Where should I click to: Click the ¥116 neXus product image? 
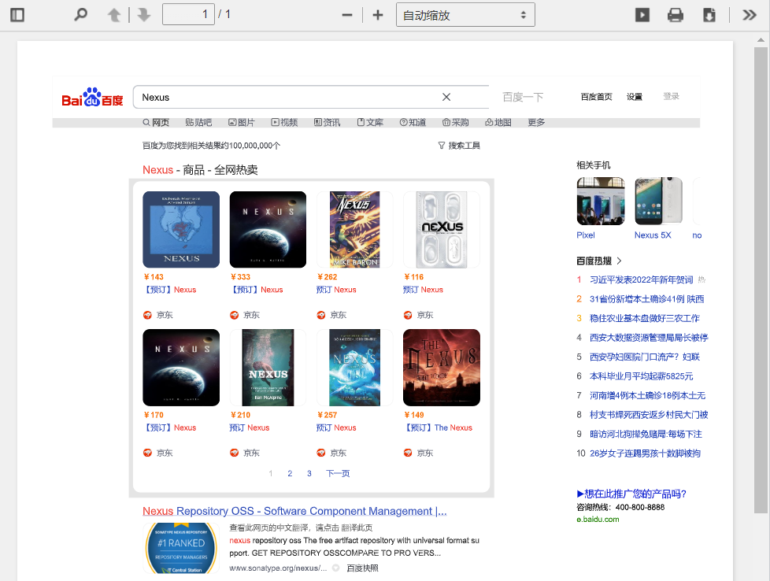point(442,229)
